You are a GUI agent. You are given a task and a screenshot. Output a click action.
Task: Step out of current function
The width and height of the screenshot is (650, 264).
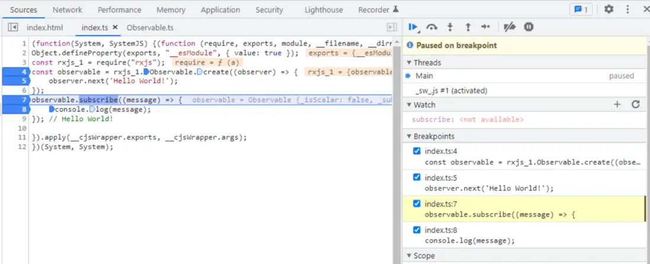(x=468, y=27)
